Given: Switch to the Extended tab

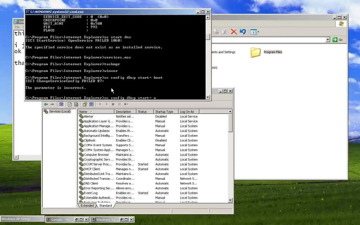Looking at the screenshot, I should point(87,206).
